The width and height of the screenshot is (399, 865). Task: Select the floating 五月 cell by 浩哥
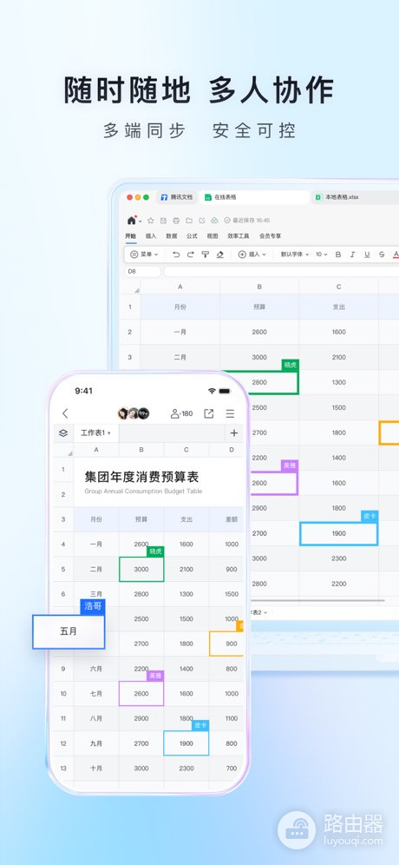[69, 631]
